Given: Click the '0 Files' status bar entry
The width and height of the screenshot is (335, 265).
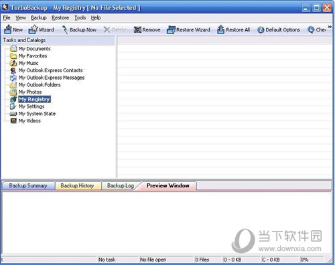Looking at the screenshot, I should click(208, 260).
